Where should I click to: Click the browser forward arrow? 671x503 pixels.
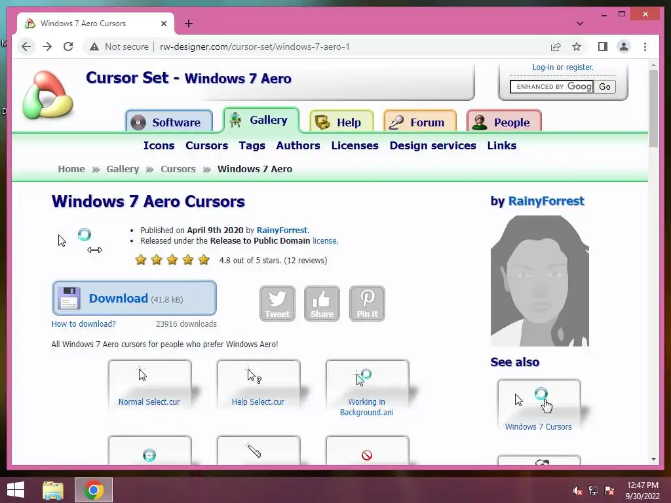pos(47,47)
